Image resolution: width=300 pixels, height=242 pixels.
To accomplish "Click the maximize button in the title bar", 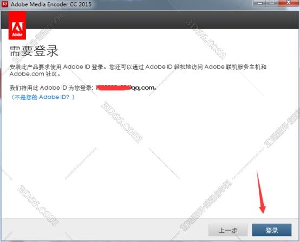I will [272, 3].
